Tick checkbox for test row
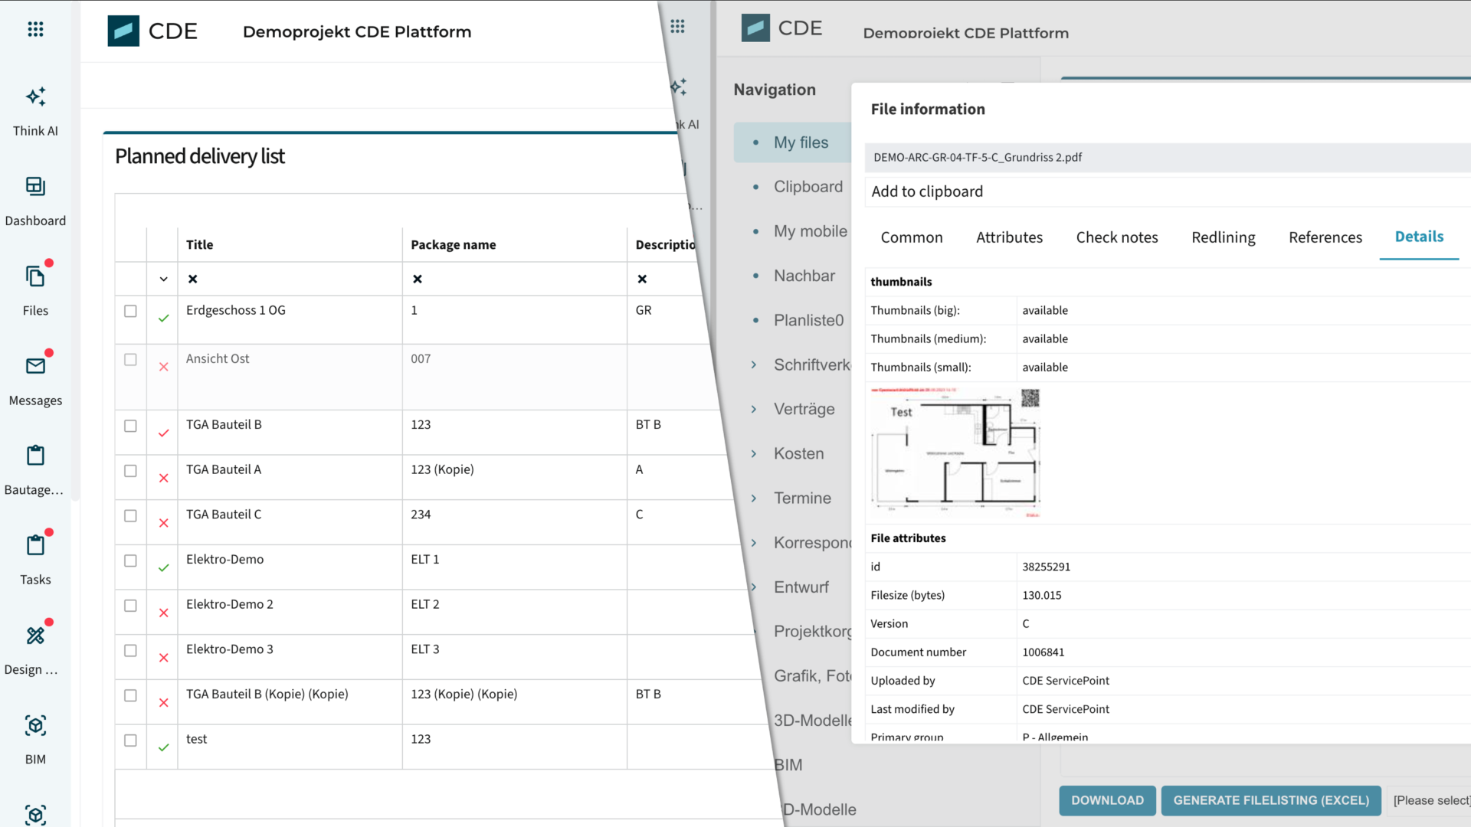This screenshot has height=827, width=1471. [x=130, y=740]
